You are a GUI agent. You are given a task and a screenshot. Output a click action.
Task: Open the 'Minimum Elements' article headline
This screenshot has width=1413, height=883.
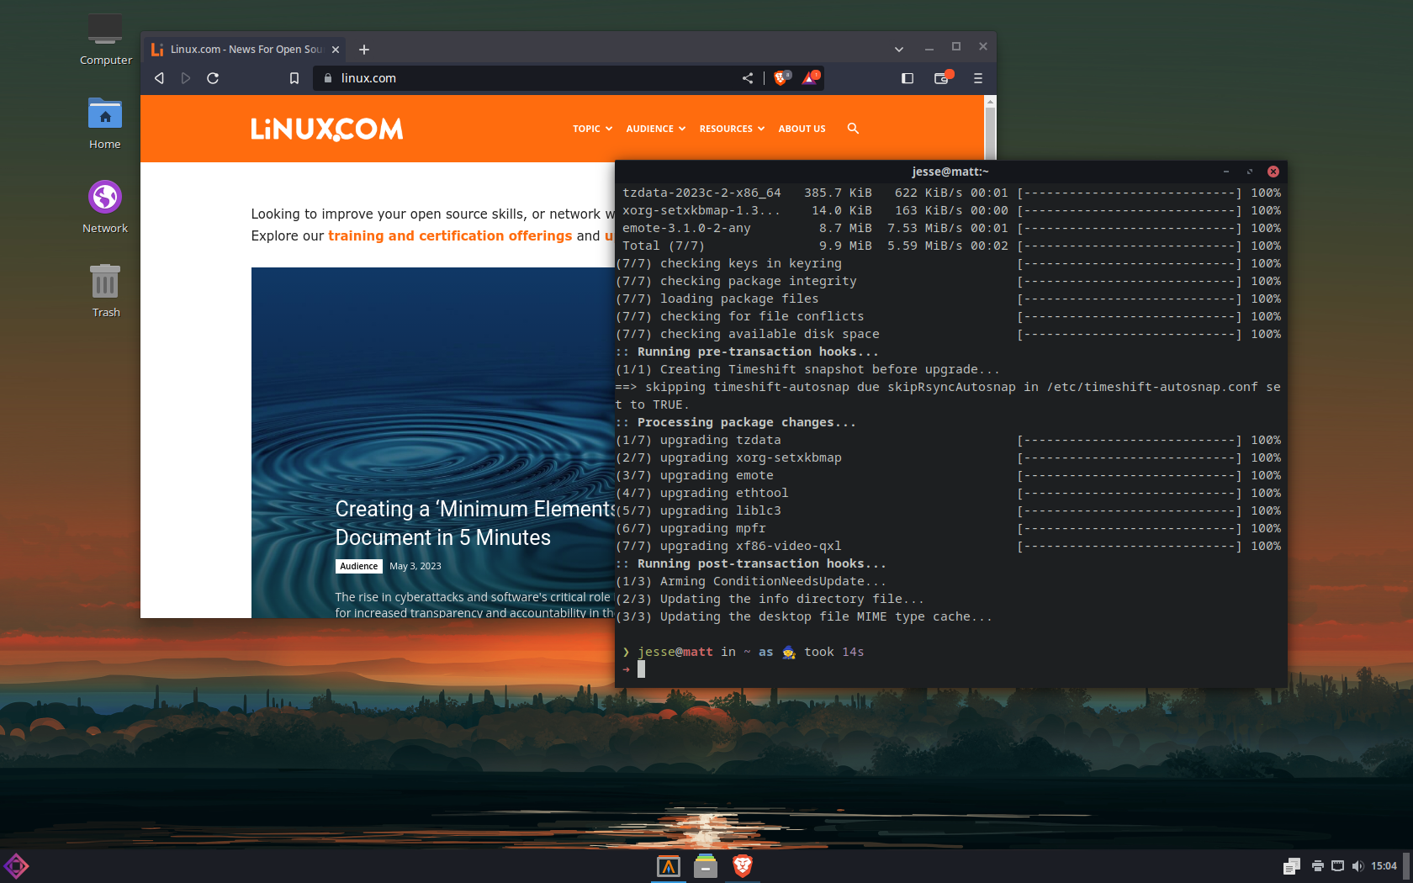coord(474,523)
